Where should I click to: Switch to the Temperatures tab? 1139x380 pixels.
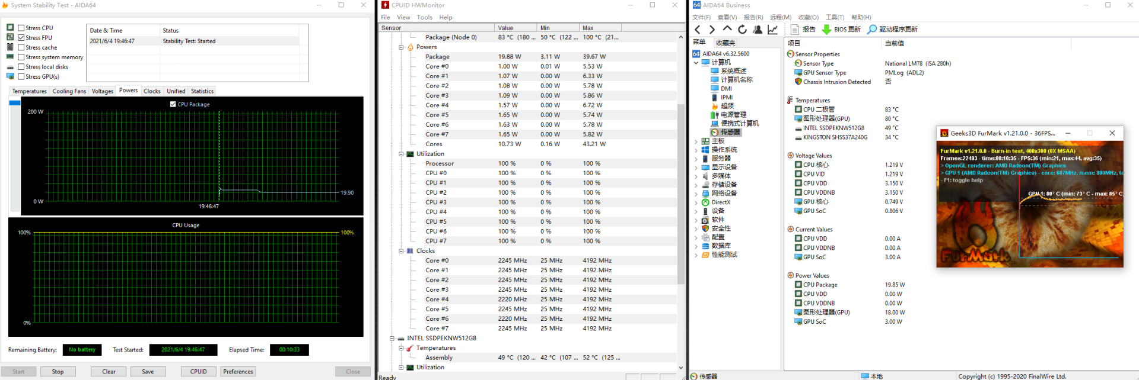(x=30, y=91)
